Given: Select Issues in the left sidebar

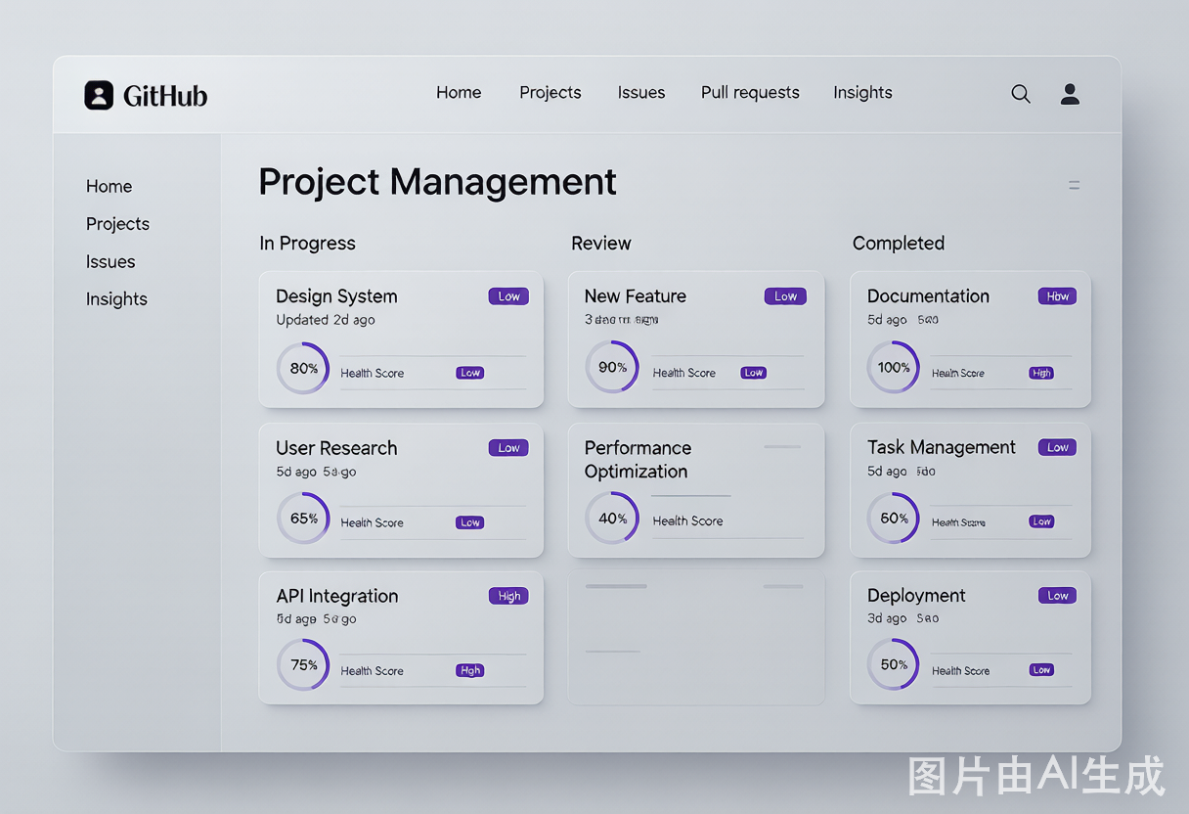Looking at the screenshot, I should (x=110, y=261).
